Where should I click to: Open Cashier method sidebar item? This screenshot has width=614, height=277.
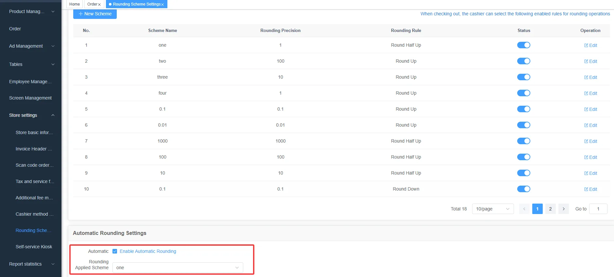pyautogui.click(x=34, y=214)
